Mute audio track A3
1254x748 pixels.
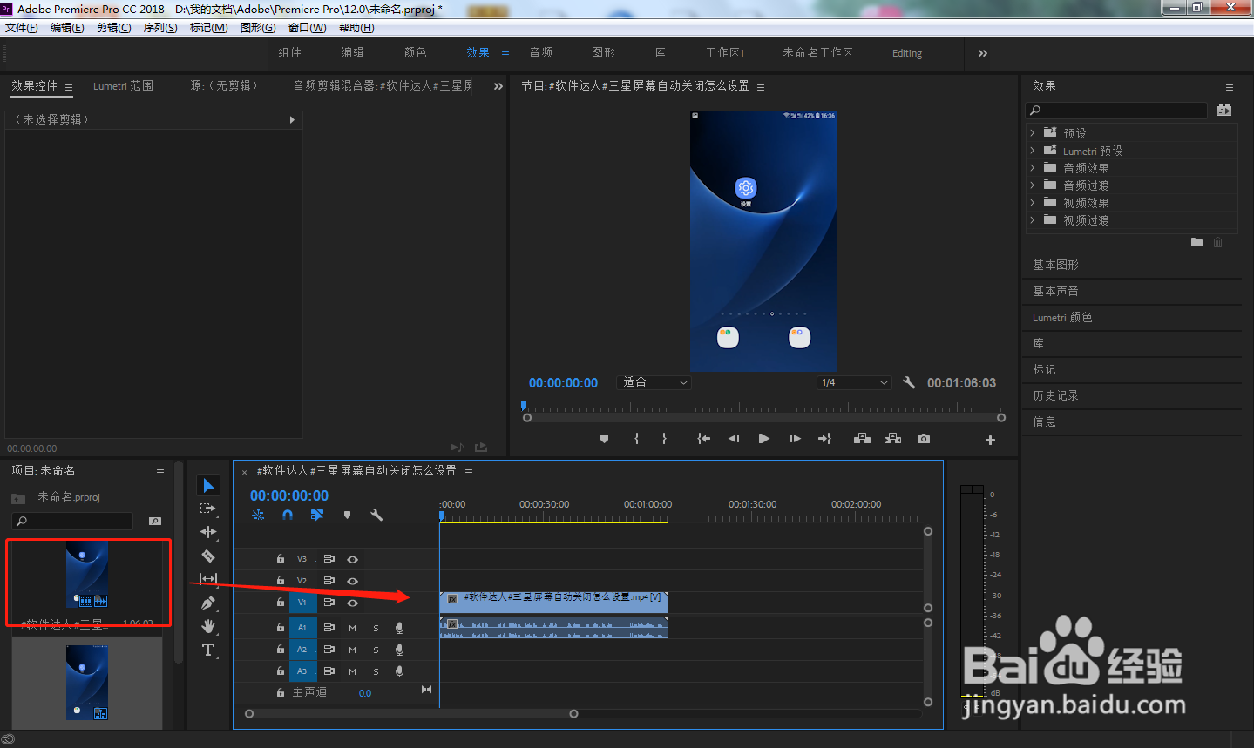pos(352,671)
